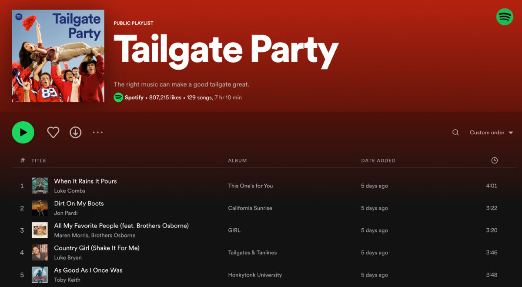The width and height of the screenshot is (522, 287).
Task: Select the song When It Rains It Pours
Action: point(85,181)
